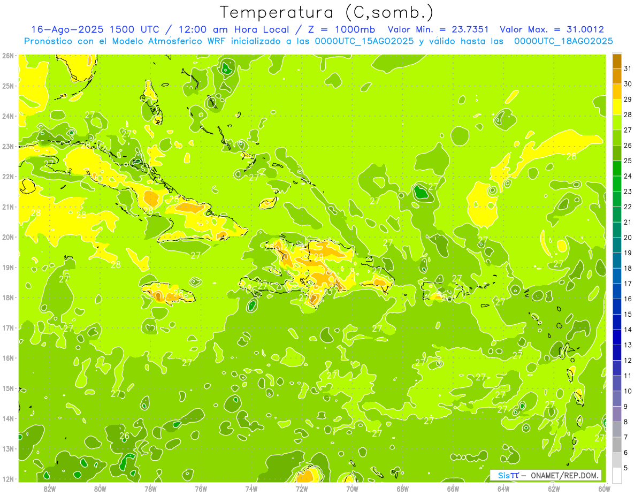Click the '19N' latitude axis label
Viewport: 642px width, 496px height.
pyautogui.click(x=8, y=268)
